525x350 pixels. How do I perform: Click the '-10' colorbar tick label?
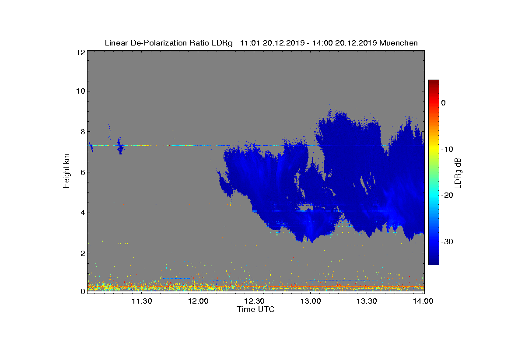446,149
